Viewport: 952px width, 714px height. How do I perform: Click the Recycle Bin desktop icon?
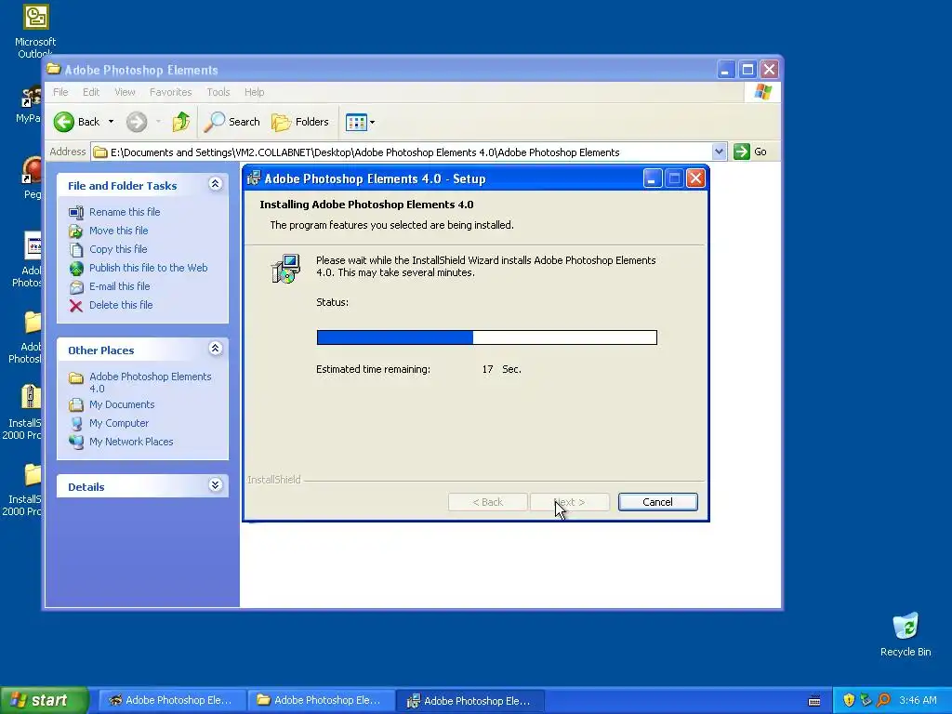click(x=906, y=634)
